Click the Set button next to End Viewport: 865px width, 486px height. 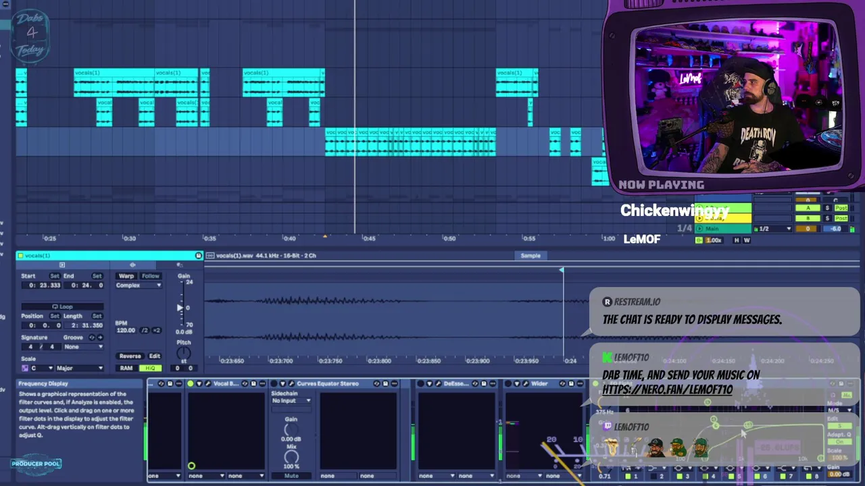pyautogui.click(x=97, y=276)
